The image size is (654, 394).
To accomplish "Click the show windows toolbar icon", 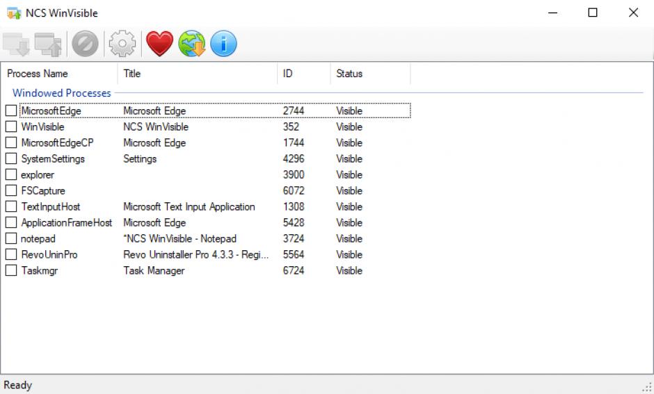I will (x=48, y=44).
